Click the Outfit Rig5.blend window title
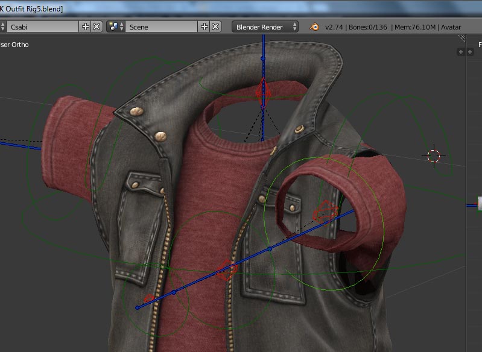Screen dimensions: 482x352 point(31,9)
